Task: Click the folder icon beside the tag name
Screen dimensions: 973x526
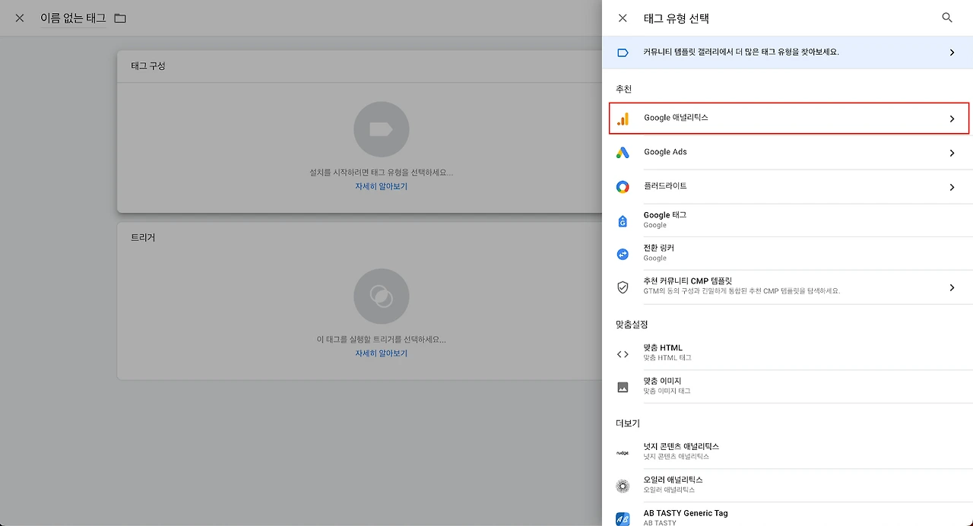Action: click(120, 17)
